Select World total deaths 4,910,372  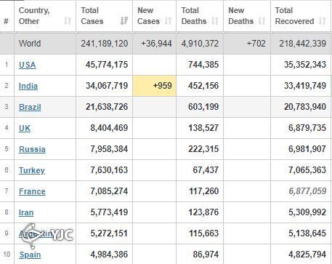click(200, 44)
